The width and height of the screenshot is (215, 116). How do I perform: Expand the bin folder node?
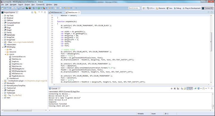click(5, 50)
